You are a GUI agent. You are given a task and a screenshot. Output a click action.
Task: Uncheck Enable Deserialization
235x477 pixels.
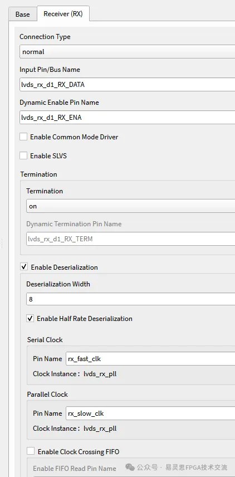(24, 267)
